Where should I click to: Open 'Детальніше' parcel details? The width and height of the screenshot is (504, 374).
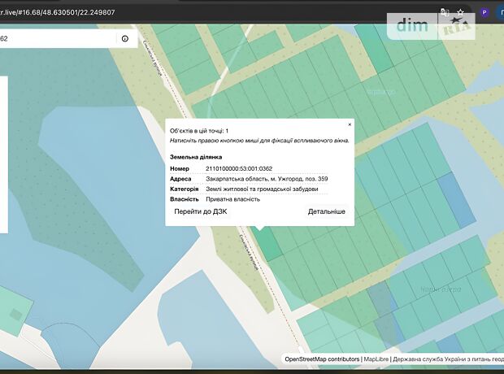coord(326,211)
